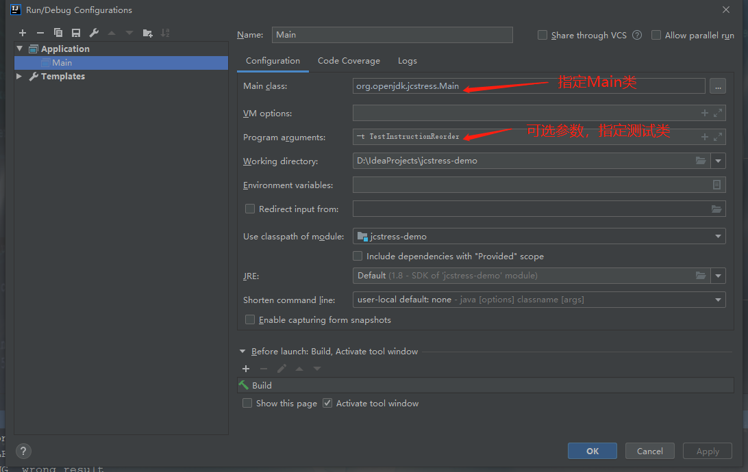This screenshot has width=748, height=472.
Task: Enable the Share through VCS checkbox
Action: click(x=543, y=35)
